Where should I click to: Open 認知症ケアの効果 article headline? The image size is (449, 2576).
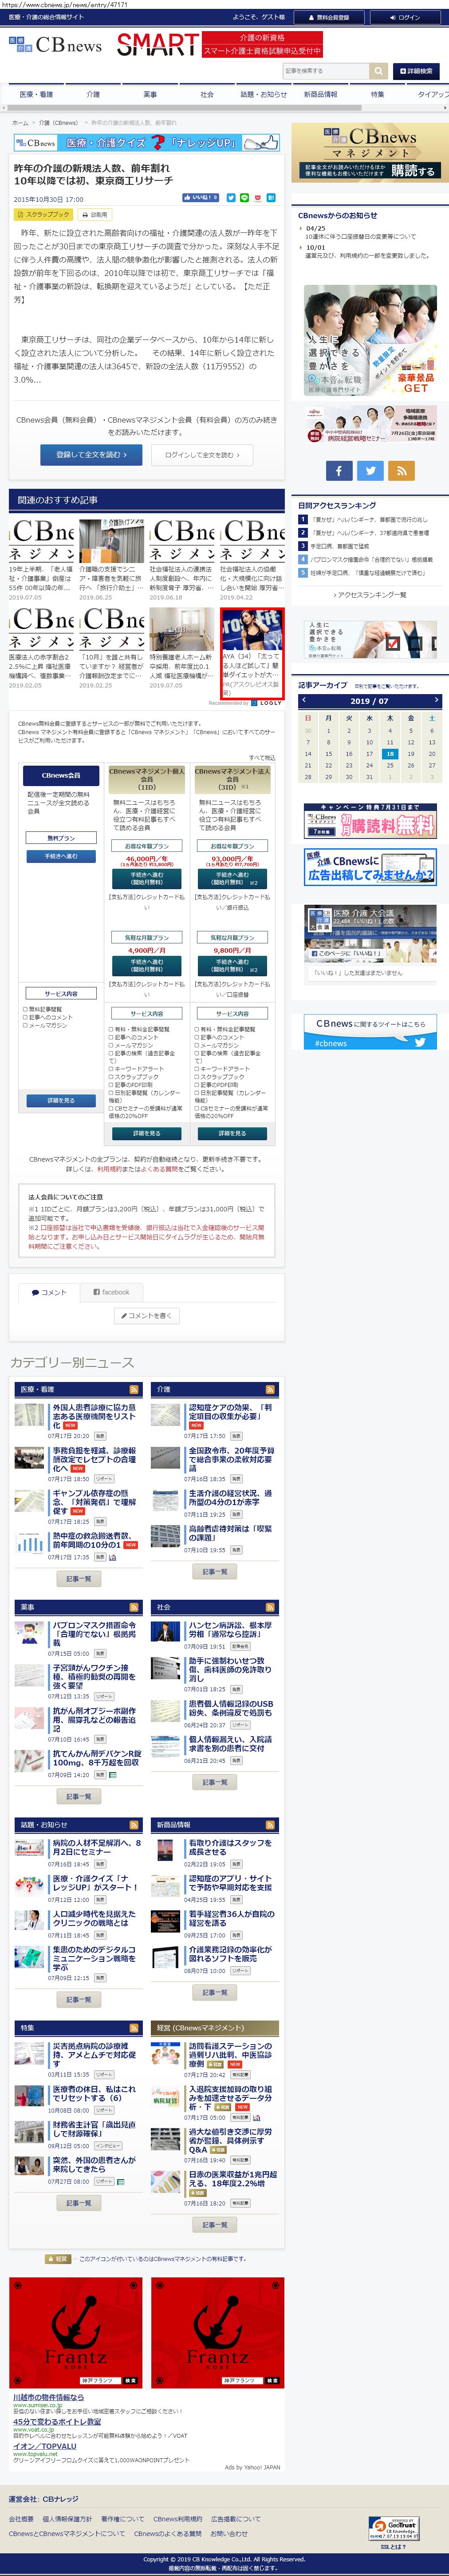(x=229, y=1412)
